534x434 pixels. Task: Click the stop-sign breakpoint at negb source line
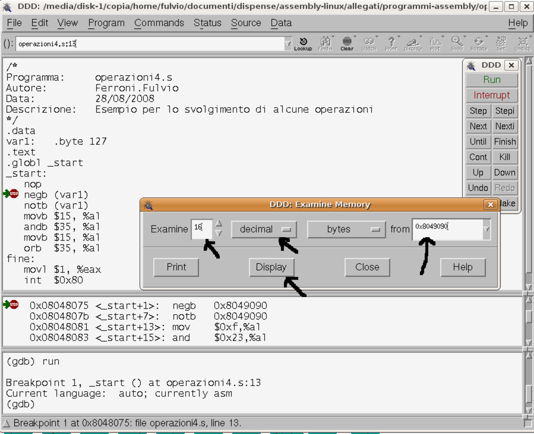click(14, 194)
